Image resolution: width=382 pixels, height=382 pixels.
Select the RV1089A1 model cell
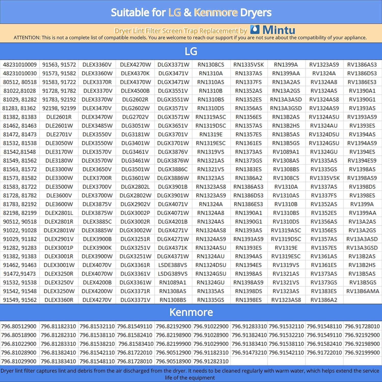pos(286,152)
